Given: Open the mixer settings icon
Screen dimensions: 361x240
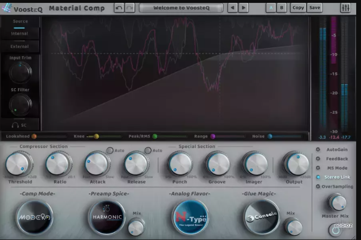Looking at the screenshot, I should pyautogui.click(x=345, y=8).
